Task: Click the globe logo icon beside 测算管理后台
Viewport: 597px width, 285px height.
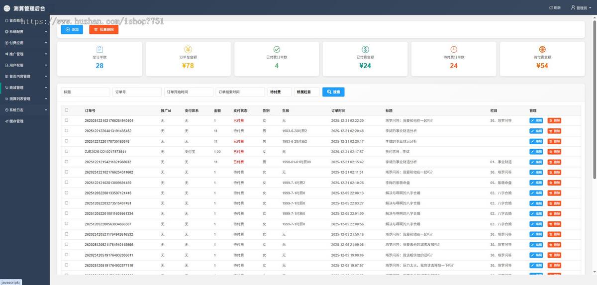Action: coord(6,8)
